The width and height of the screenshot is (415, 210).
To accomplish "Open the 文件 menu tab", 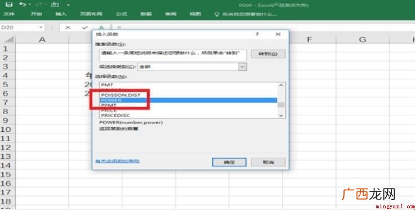I will tap(9, 14).
